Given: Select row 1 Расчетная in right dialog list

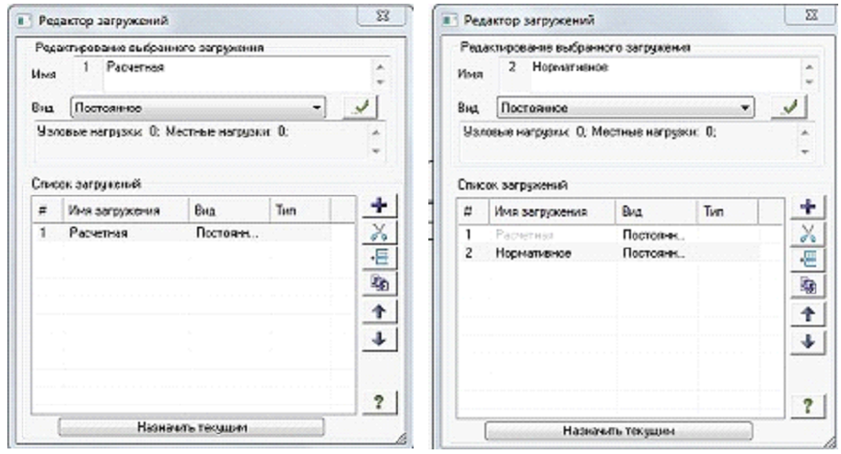Looking at the screenshot, I should click(x=608, y=235).
